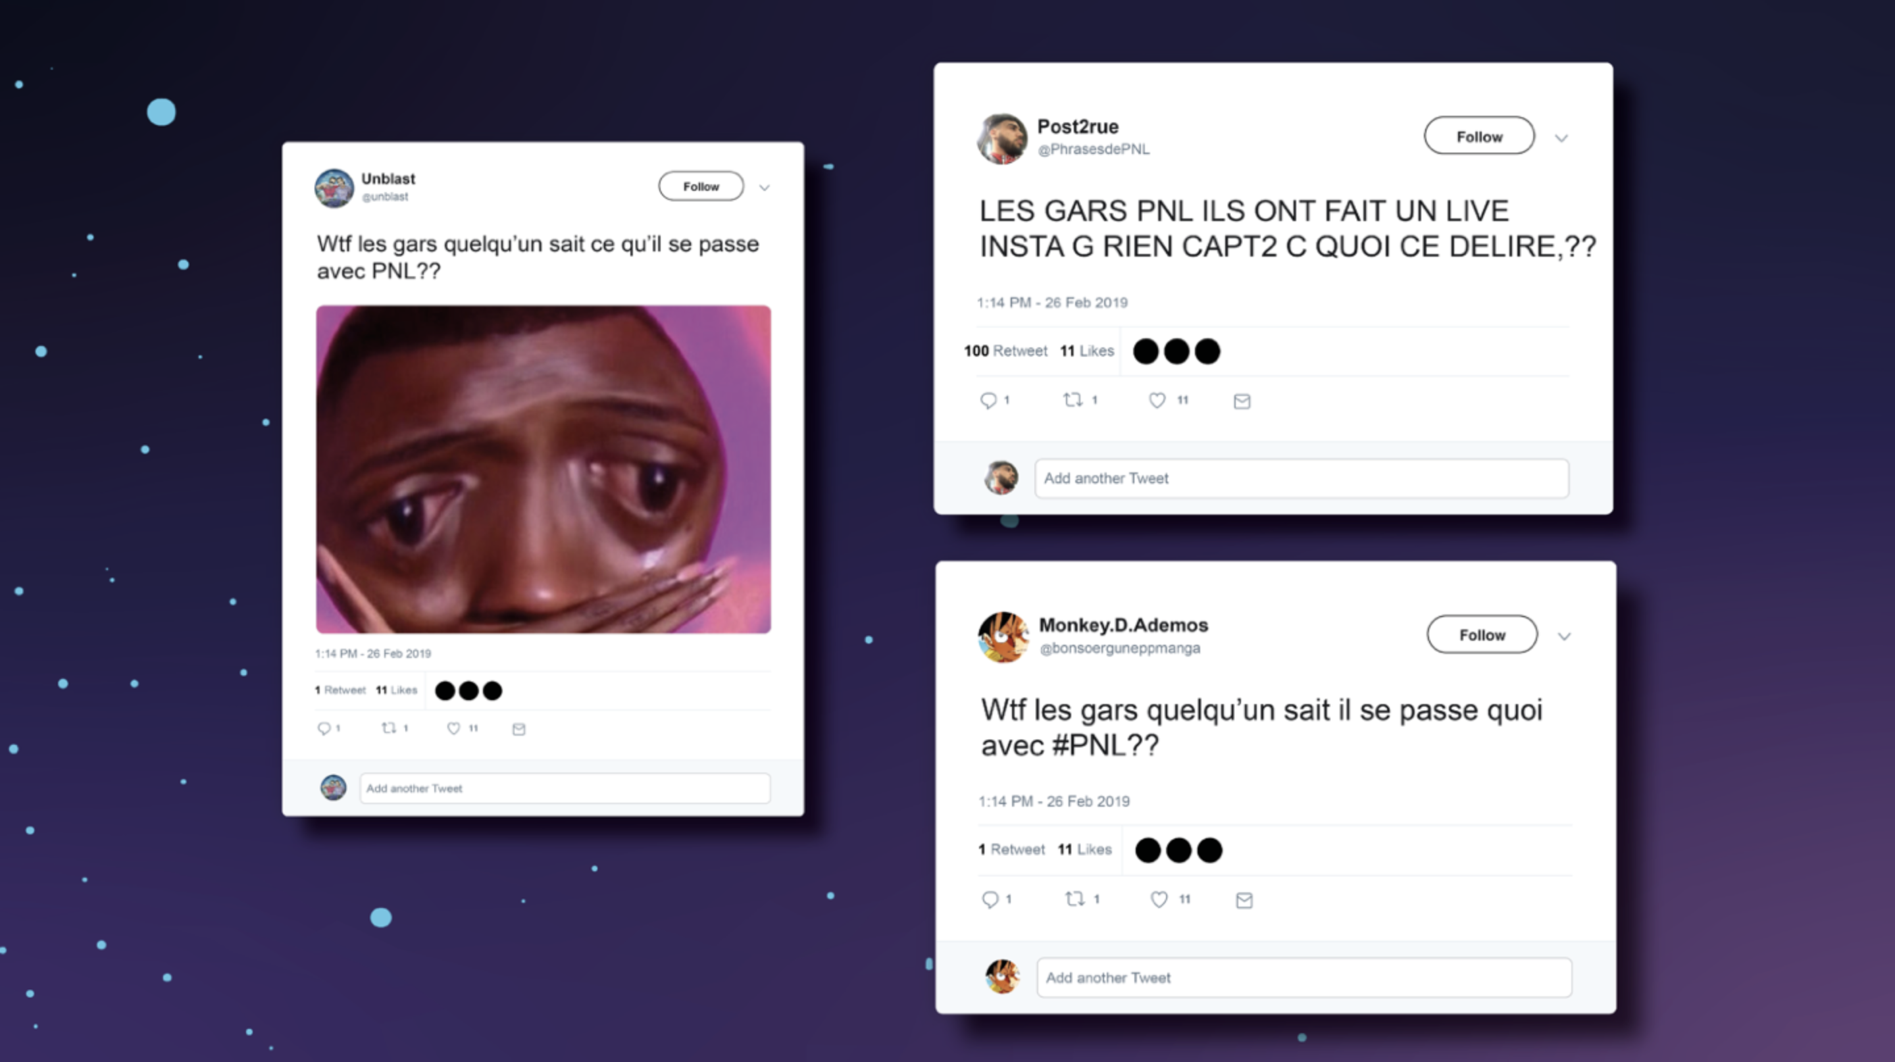Click envelope icon on Monkey.D.Ademos tweet
Viewport: 1895px width, 1062px height.
(x=1244, y=899)
